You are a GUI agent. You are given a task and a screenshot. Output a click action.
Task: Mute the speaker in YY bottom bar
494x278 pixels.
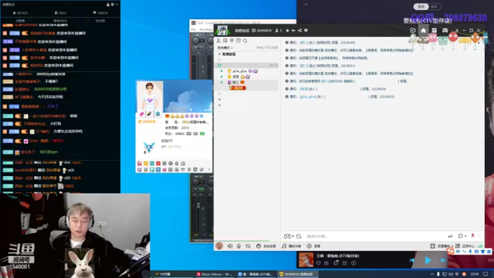pos(230,246)
